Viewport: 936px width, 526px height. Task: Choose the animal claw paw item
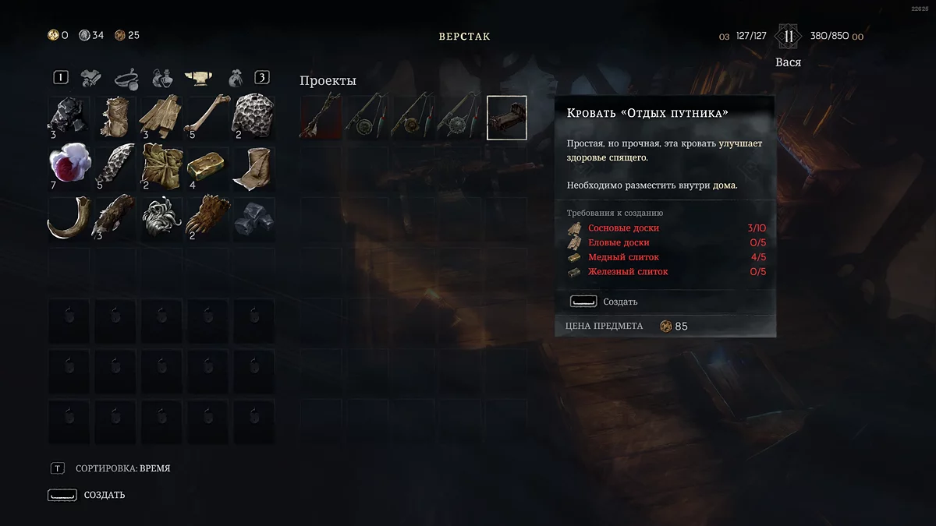tap(207, 217)
